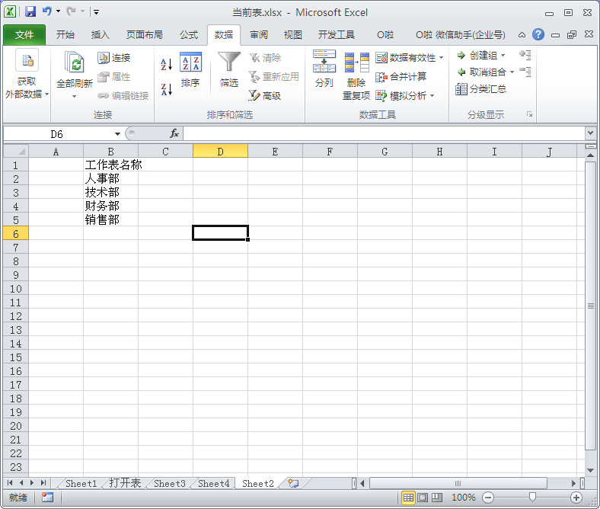This screenshot has width=600, height=509.
Task: Open Ungroup (取消组合) dropdown arrow
Action: pos(512,72)
